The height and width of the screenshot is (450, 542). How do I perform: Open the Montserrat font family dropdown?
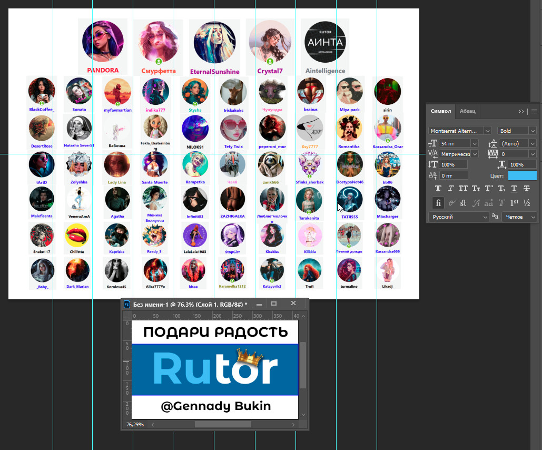point(487,131)
